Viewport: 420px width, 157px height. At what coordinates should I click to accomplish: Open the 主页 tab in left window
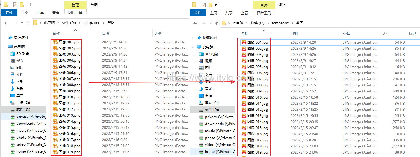pos(25,13)
